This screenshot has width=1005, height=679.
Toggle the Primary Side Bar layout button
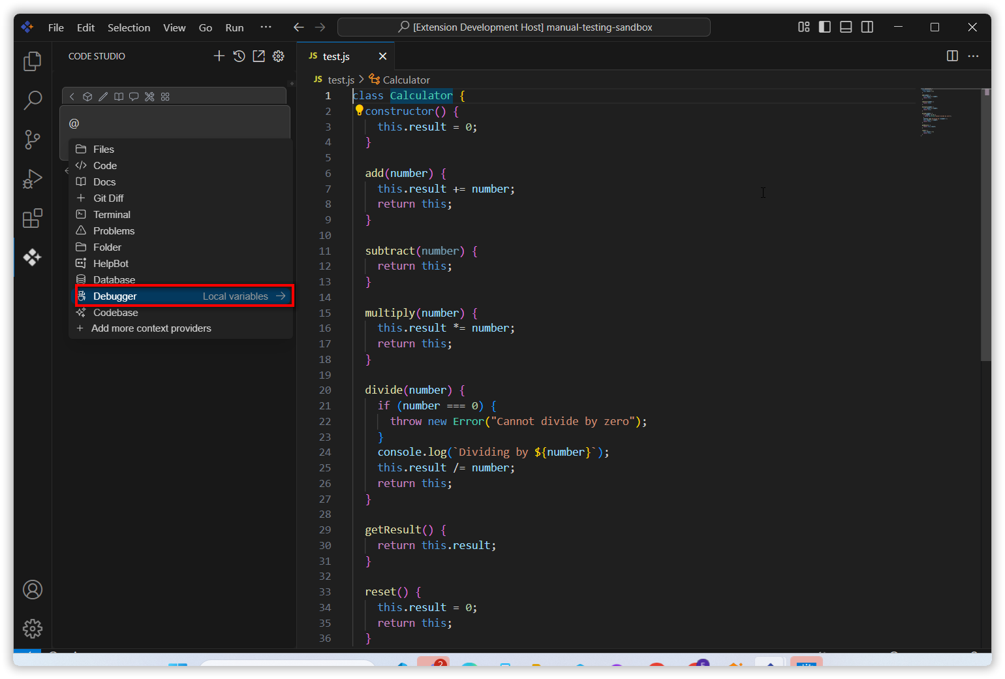click(825, 27)
